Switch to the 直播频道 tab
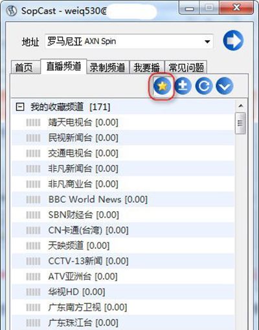The image size is (259, 330). click(63, 66)
